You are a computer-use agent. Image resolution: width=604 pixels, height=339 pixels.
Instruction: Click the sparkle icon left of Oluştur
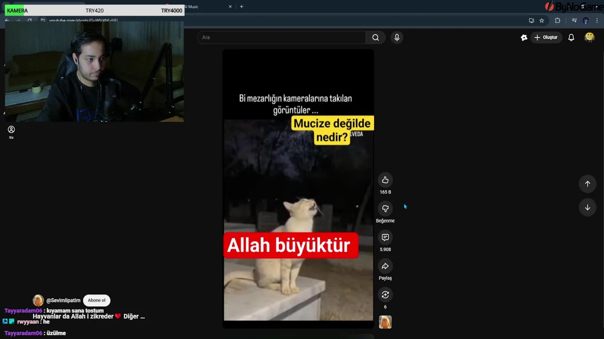(x=524, y=37)
